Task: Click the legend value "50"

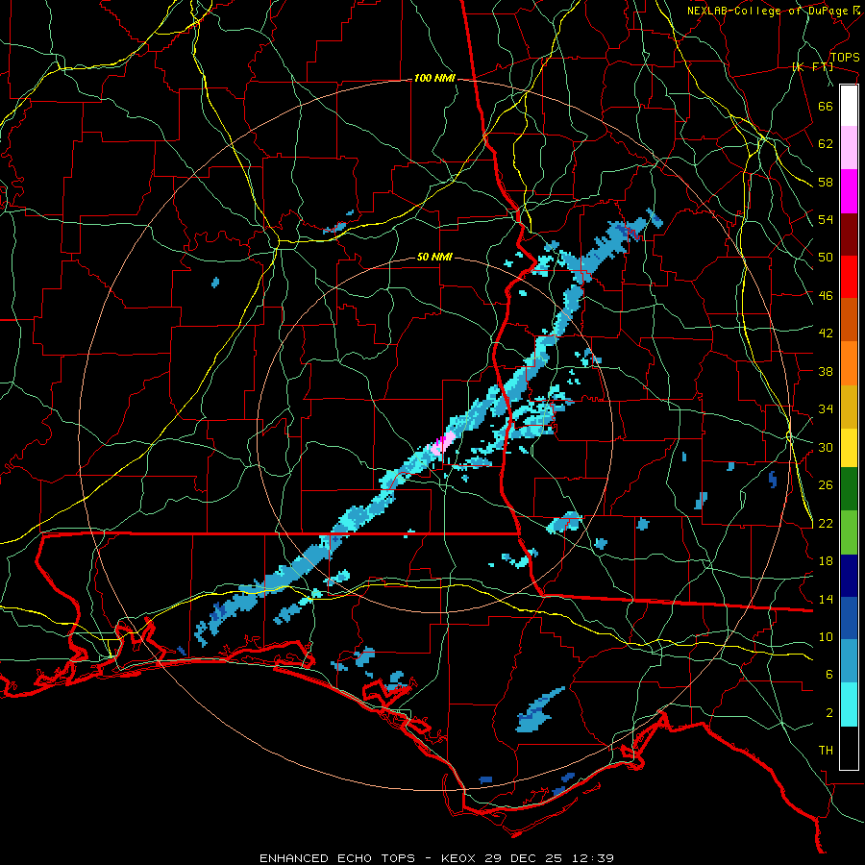Action: point(826,258)
